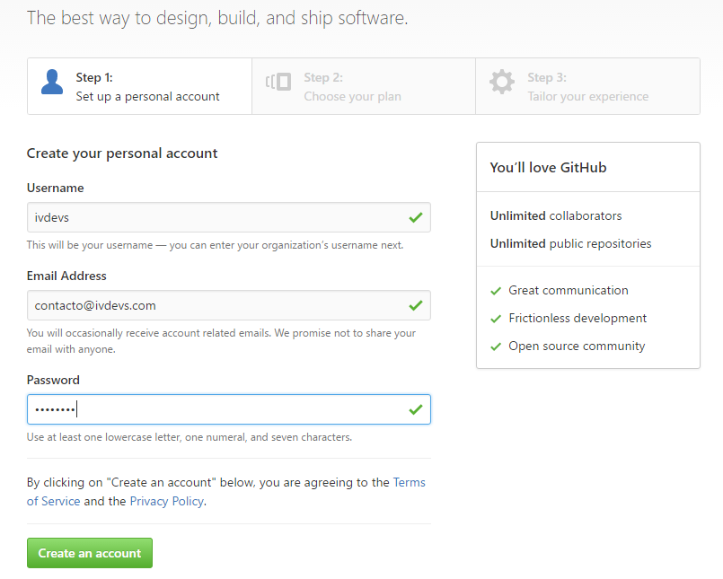
Task: Click the Step 2 plan icon
Action: point(278,82)
